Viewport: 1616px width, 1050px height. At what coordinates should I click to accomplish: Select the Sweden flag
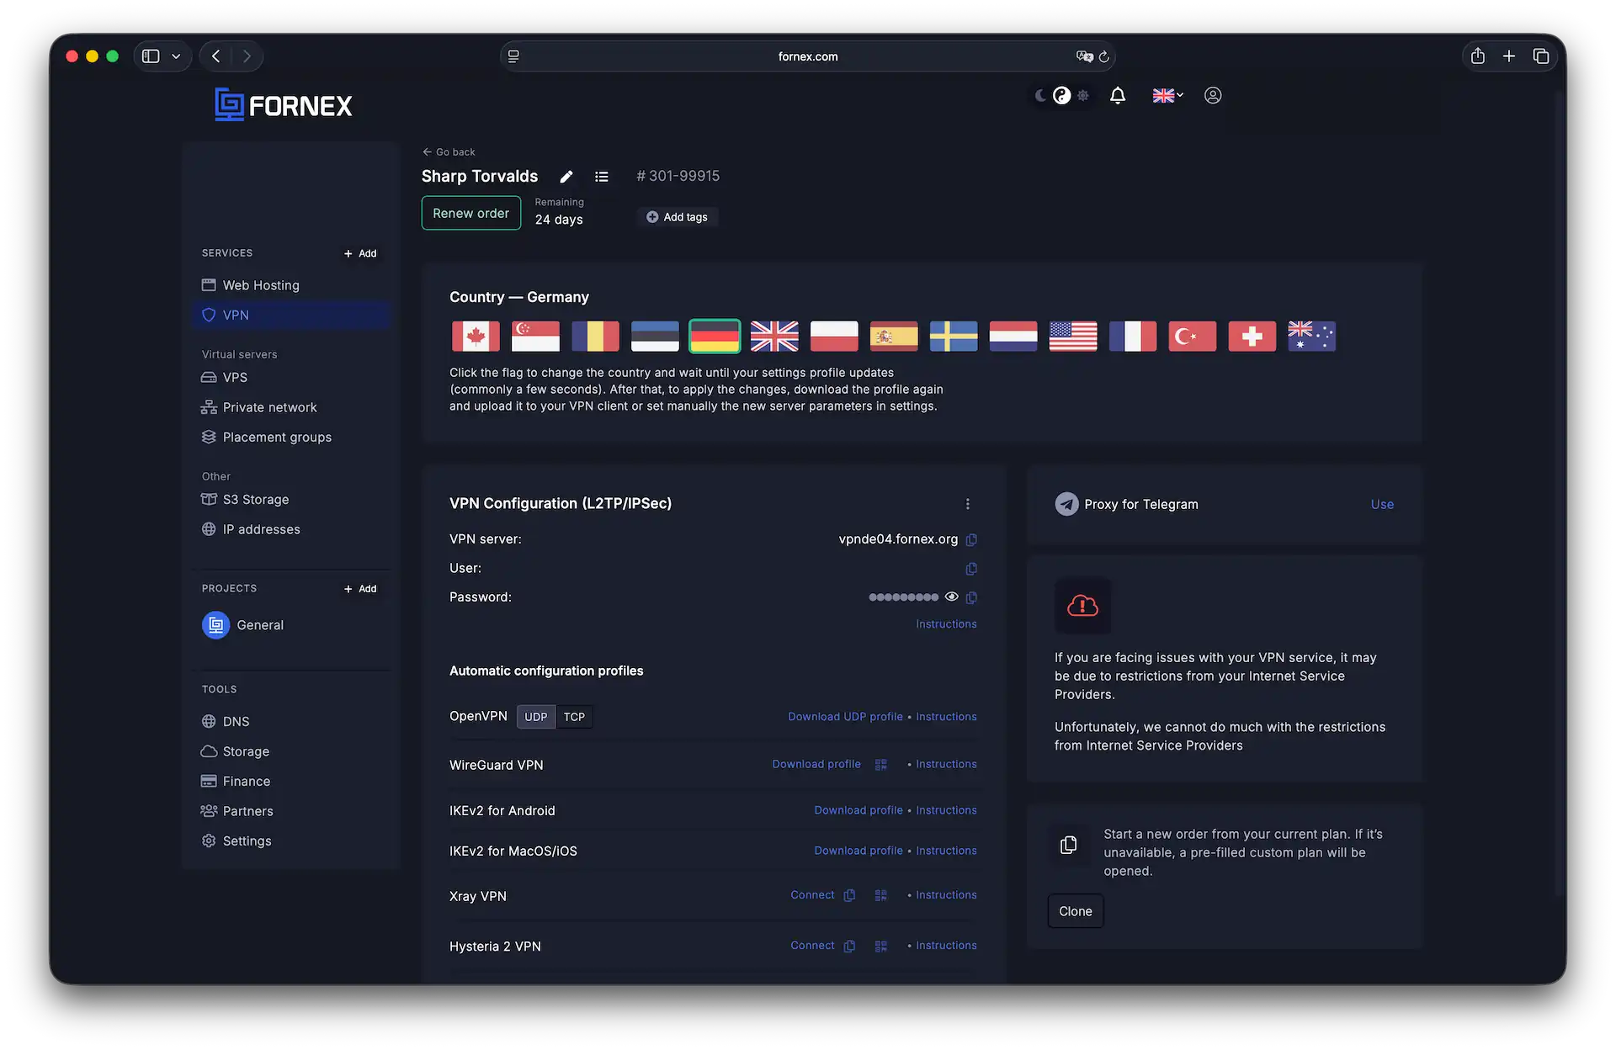[x=954, y=337]
